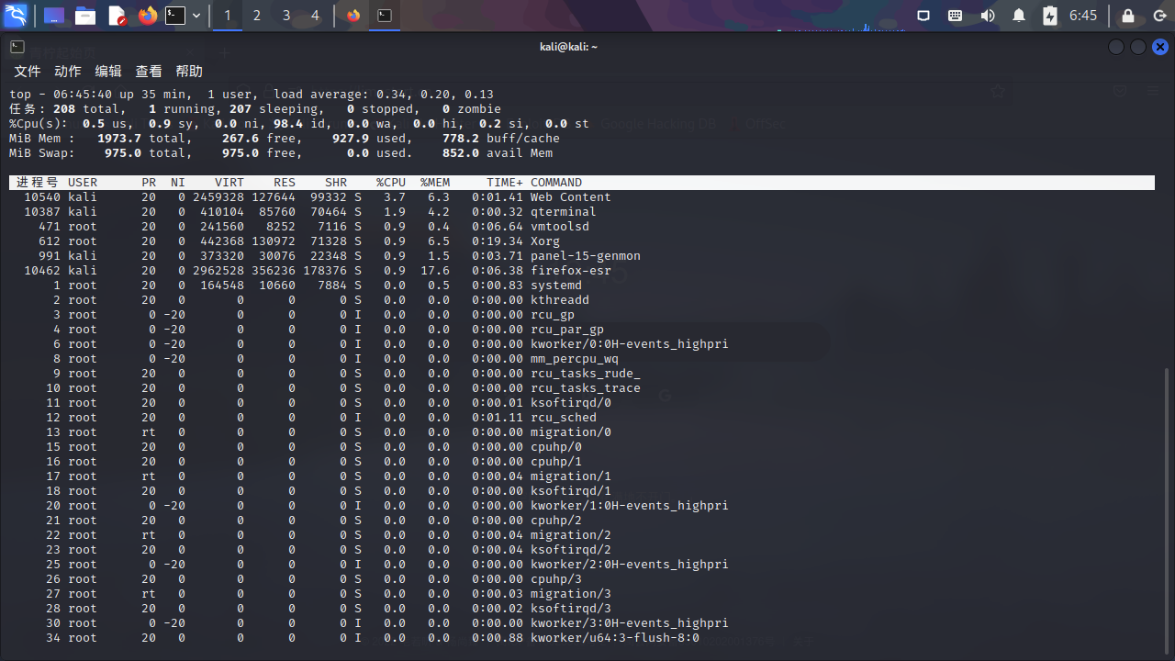
Task: Click the load average text in top
Action: pyautogui.click(x=384, y=95)
